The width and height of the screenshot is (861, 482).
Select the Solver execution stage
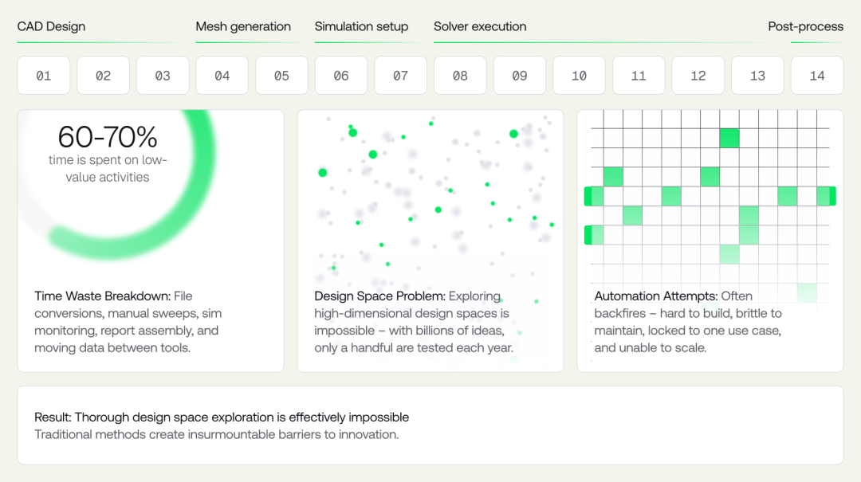(480, 26)
